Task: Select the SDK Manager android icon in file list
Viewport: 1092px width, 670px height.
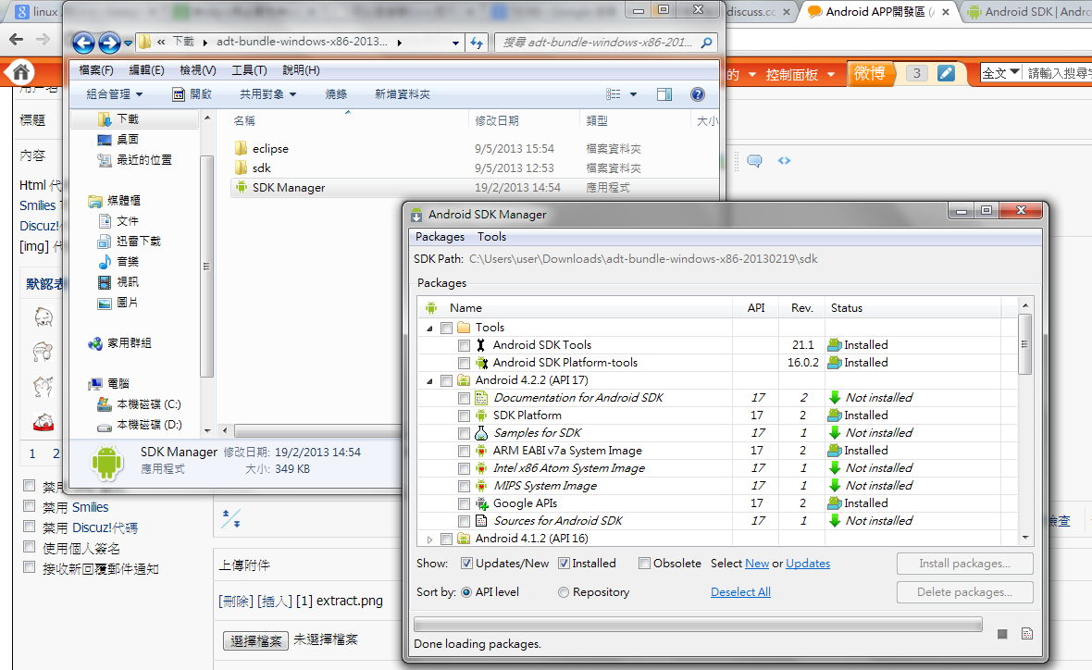Action: [241, 187]
